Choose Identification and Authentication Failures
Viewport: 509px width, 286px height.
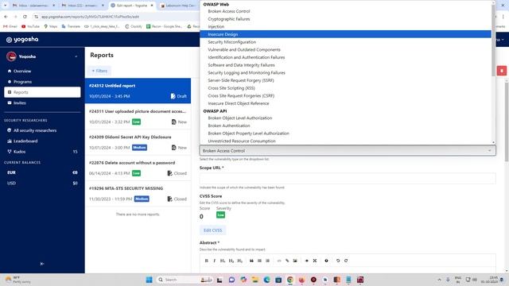pos(345,57)
